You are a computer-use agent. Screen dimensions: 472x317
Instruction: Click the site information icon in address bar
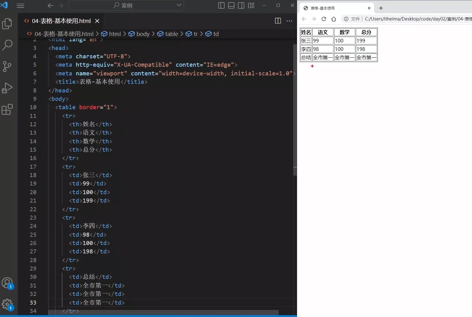[x=346, y=19]
